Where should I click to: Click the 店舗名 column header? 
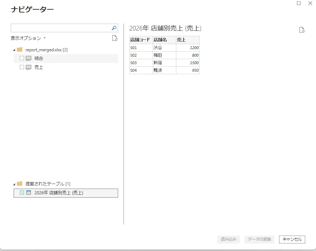tap(164, 40)
